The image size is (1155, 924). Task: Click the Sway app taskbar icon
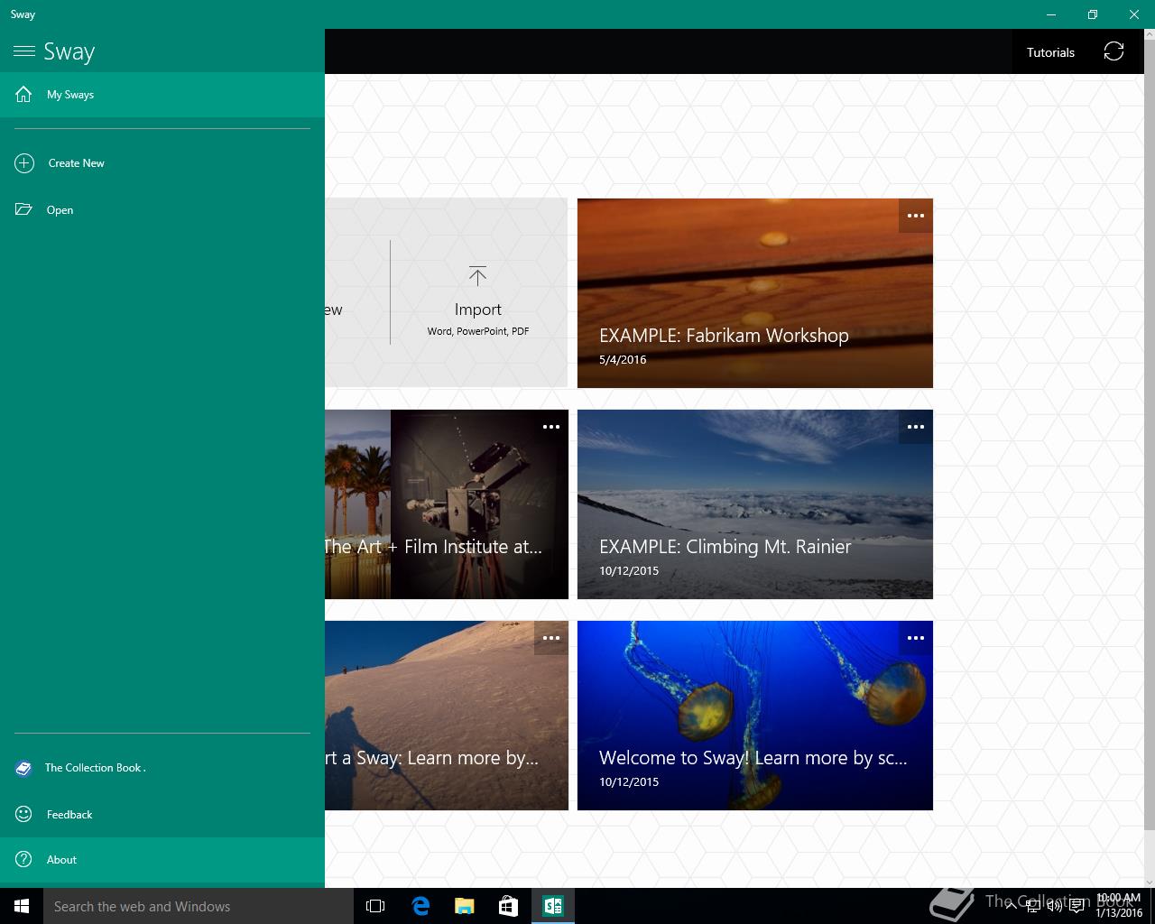tap(553, 906)
